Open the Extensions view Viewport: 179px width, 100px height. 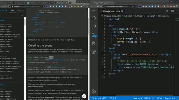(94, 52)
